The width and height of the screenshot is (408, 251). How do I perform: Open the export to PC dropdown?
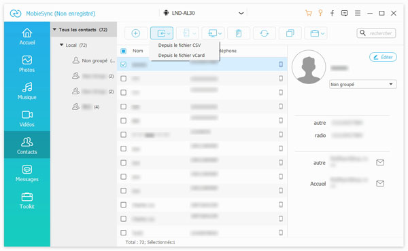click(213, 33)
